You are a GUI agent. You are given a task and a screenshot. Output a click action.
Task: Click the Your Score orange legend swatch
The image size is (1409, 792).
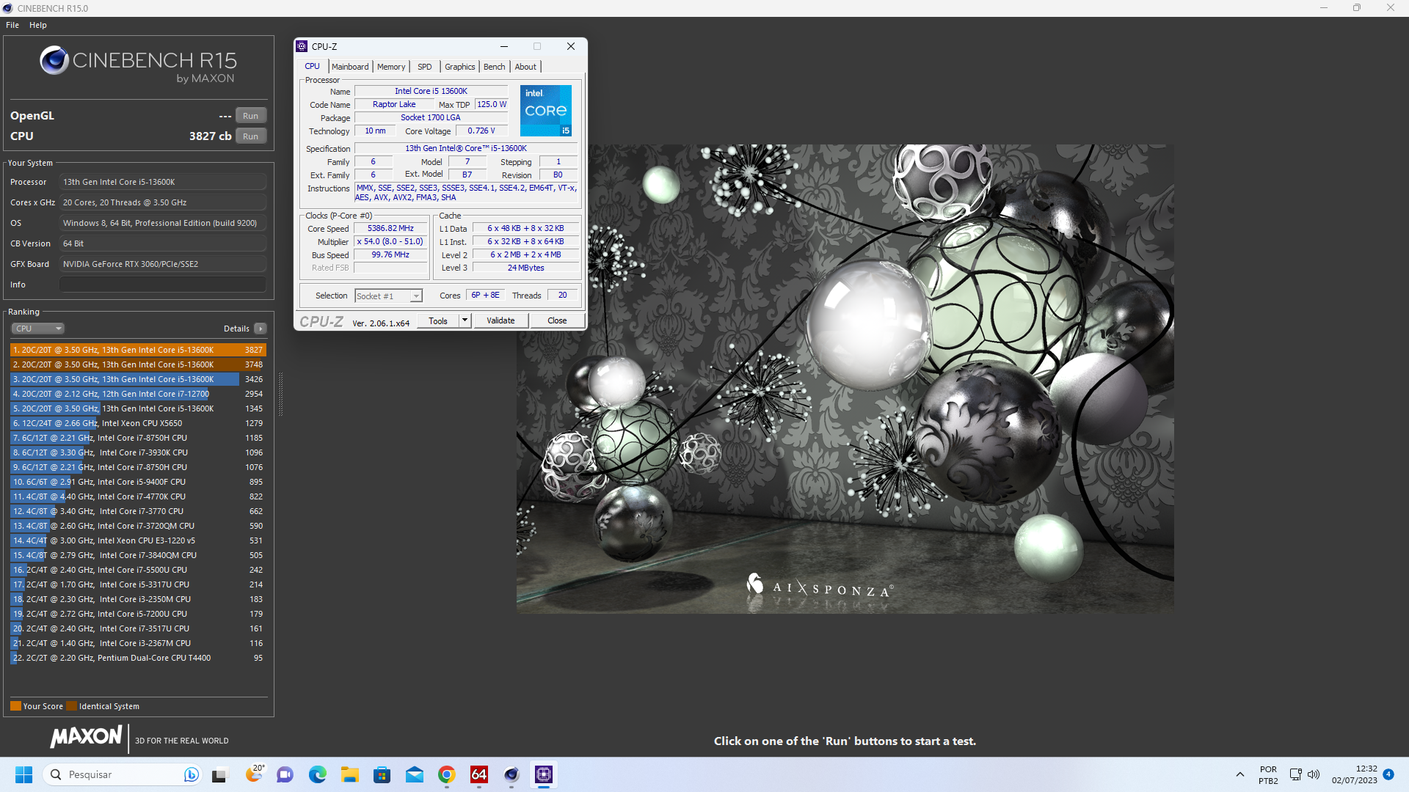click(15, 706)
